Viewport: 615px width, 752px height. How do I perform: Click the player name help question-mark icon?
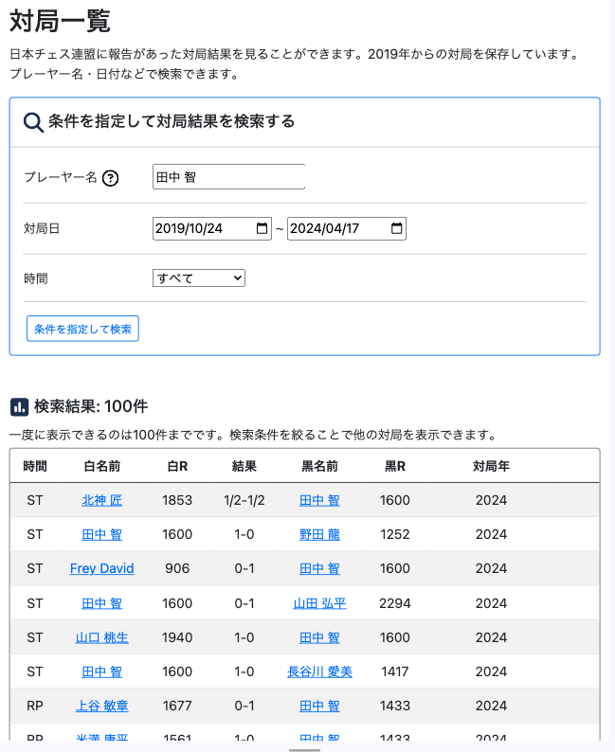[110, 178]
